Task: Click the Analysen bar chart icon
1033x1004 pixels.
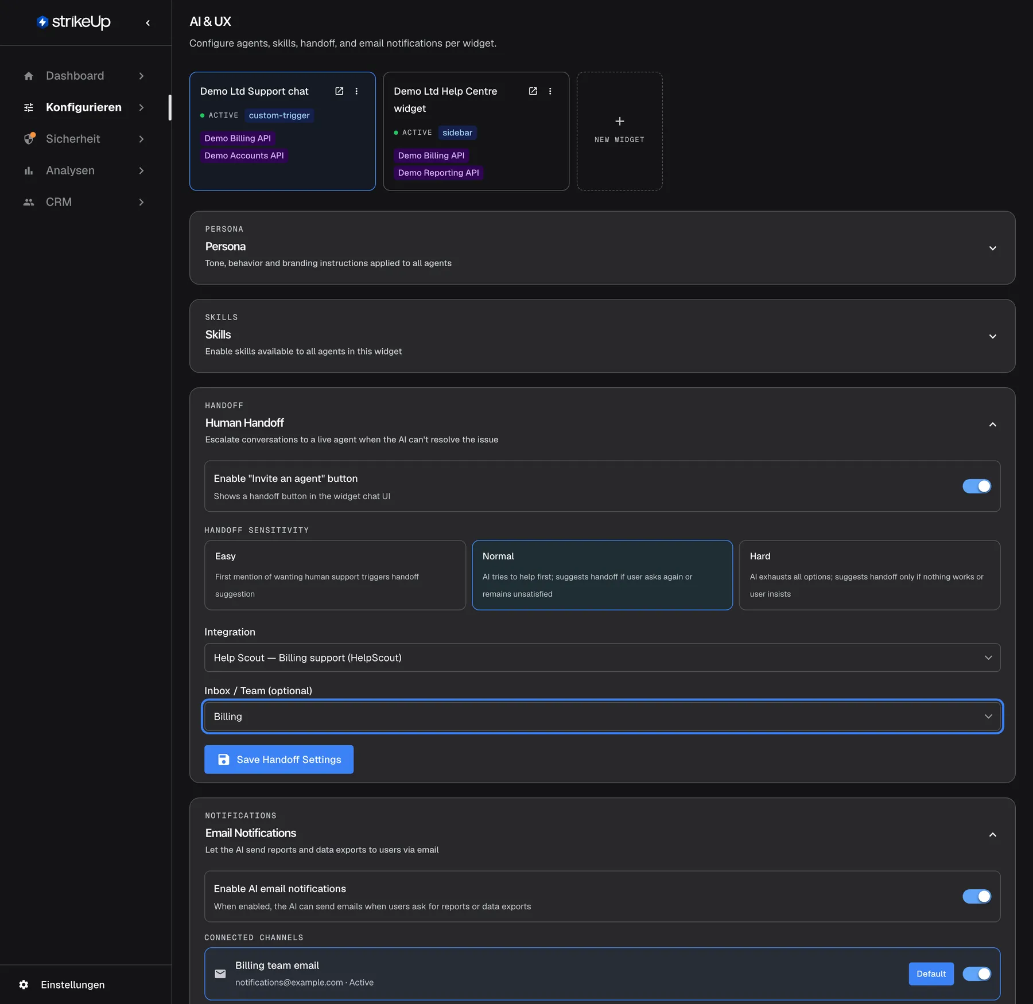Action: click(x=29, y=170)
